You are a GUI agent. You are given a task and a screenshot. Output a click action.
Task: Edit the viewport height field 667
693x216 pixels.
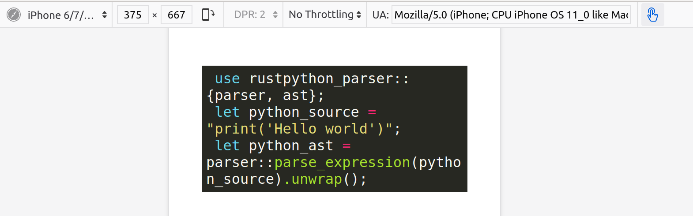[x=176, y=15]
